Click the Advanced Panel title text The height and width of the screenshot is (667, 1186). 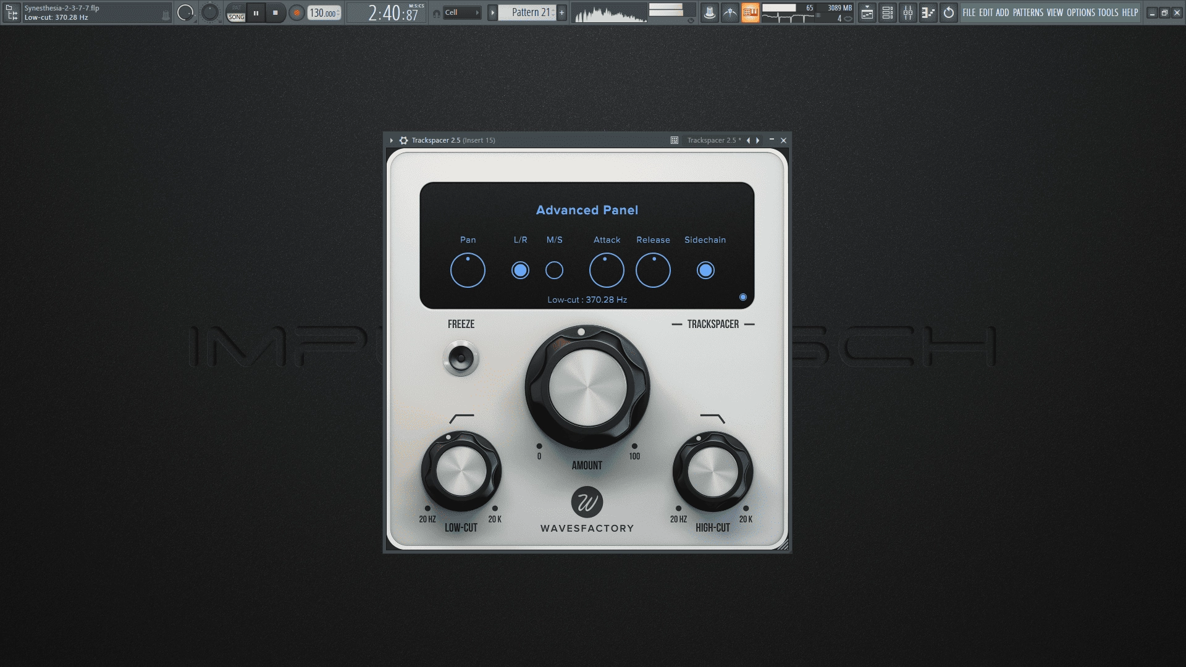click(587, 210)
